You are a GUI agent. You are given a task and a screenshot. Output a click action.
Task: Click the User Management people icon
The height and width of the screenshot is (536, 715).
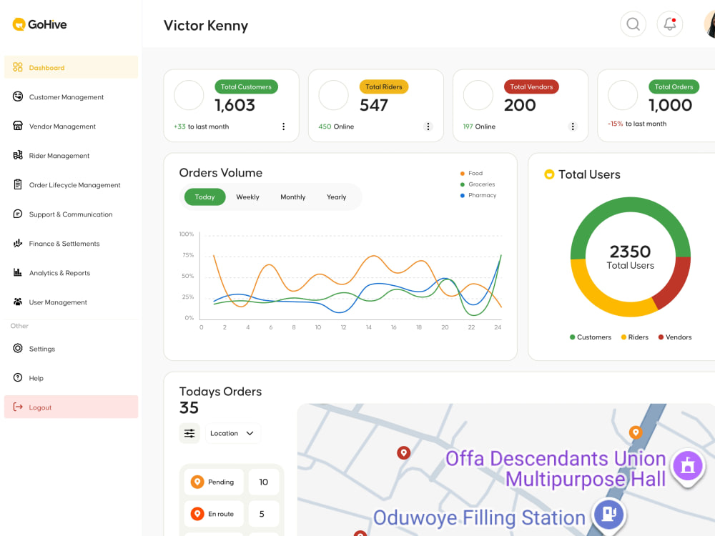[18, 302]
